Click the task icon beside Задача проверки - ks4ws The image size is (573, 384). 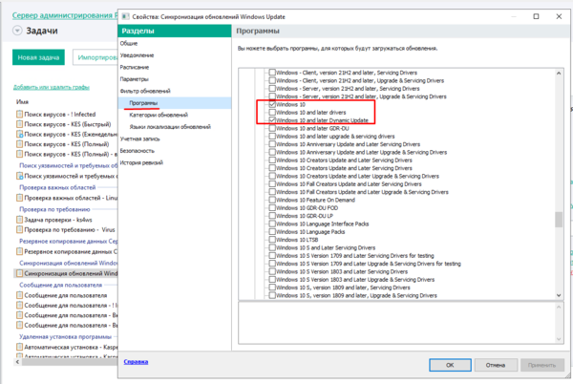click(19, 220)
